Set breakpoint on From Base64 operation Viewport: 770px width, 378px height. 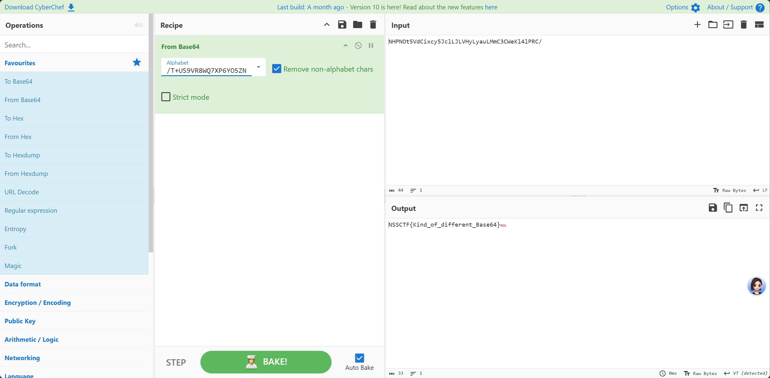click(x=371, y=46)
